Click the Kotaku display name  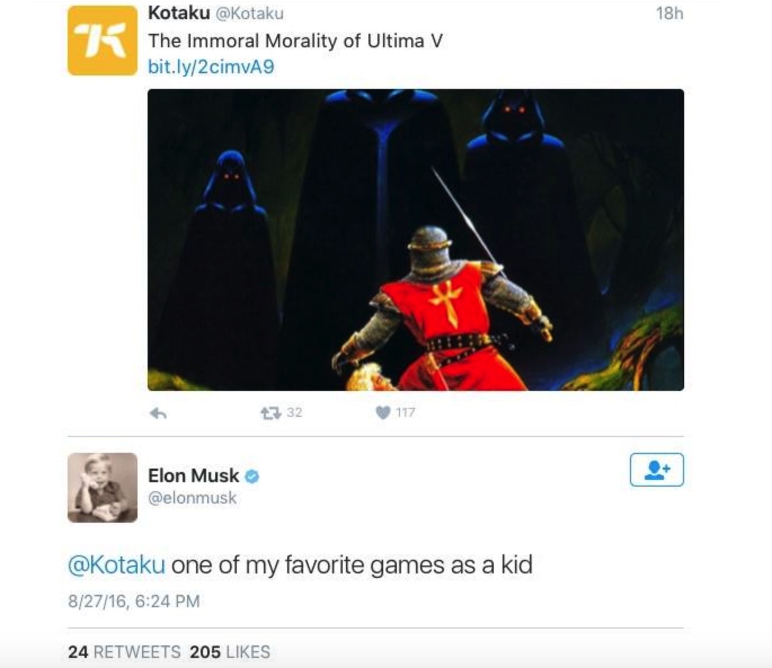click(179, 13)
